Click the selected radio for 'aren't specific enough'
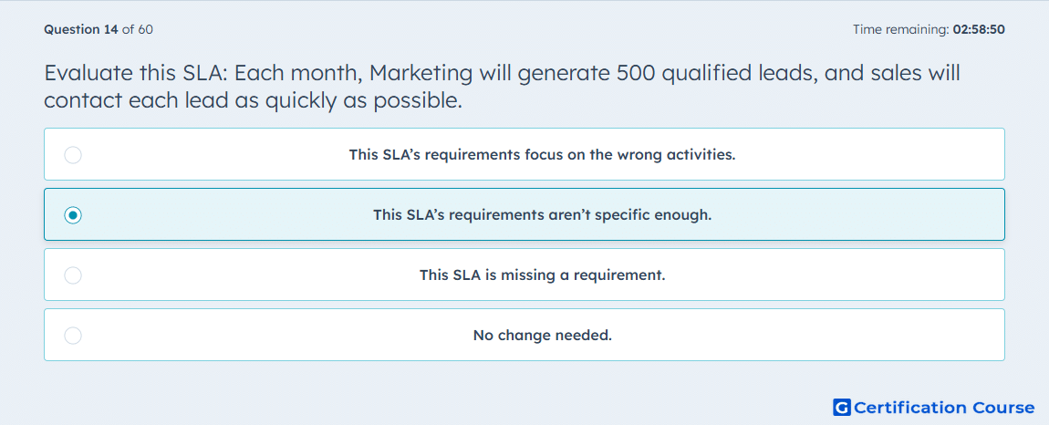Screen dimensions: 1049x425 click(73, 215)
